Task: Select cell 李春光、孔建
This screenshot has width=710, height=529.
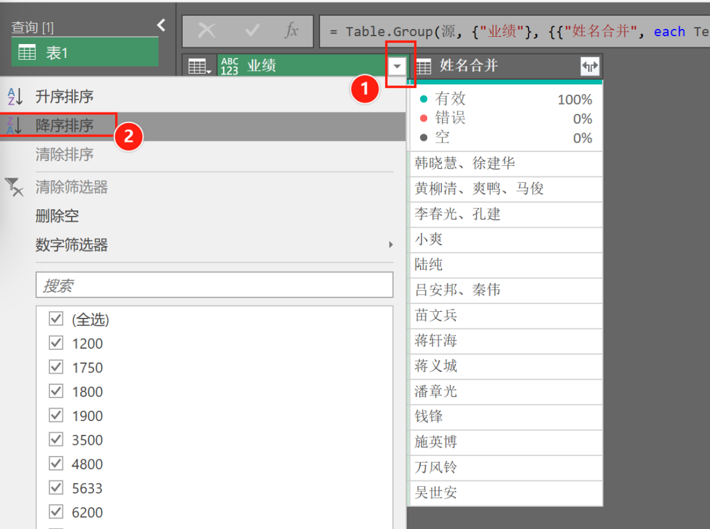Action: (506, 214)
